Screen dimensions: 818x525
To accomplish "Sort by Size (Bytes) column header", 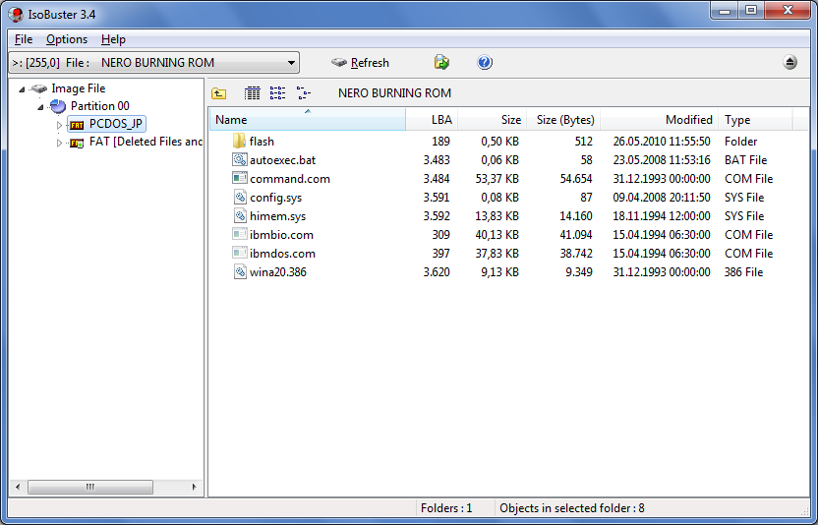I will [x=563, y=120].
